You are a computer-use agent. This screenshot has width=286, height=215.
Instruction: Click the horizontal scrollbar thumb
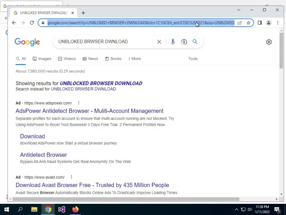[x=126, y=199]
